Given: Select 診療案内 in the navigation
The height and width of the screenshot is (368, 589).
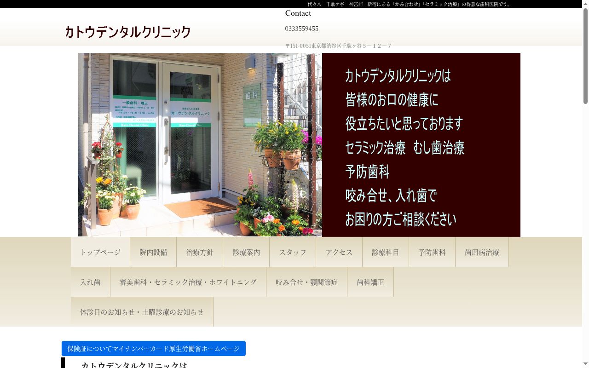Looking at the screenshot, I should coord(246,252).
